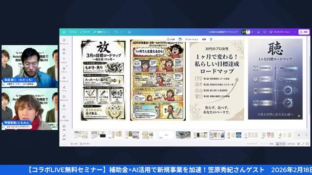Open the アップロード uploads panel
312x175 pixels.
[x=64, y=79]
